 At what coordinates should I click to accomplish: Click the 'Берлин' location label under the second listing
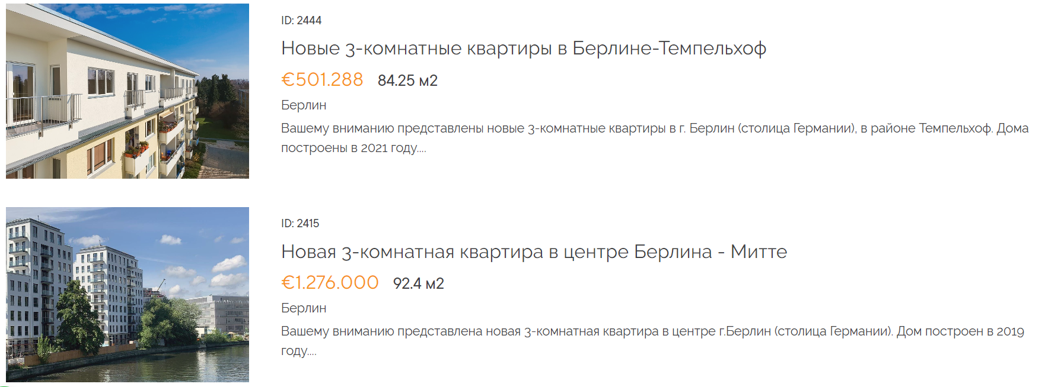(302, 308)
